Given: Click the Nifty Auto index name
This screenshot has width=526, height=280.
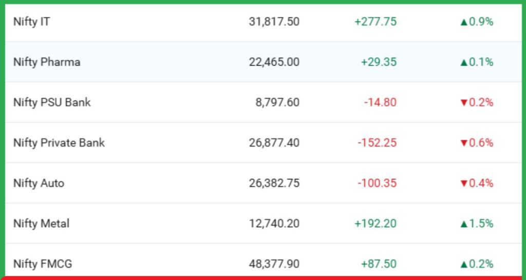Looking at the screenshot, I should tap(39, 183).
